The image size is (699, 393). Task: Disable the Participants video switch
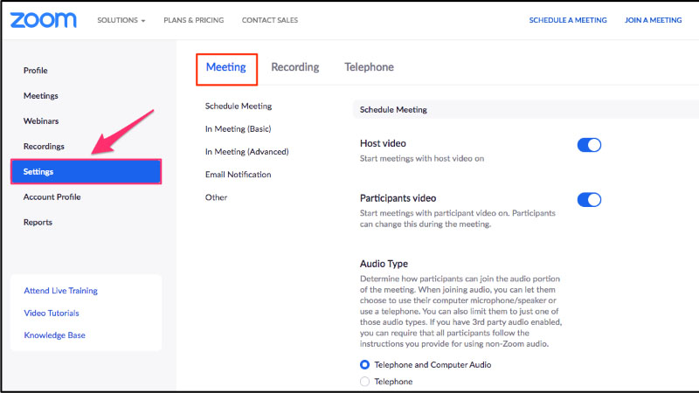(x=589, y=199)
